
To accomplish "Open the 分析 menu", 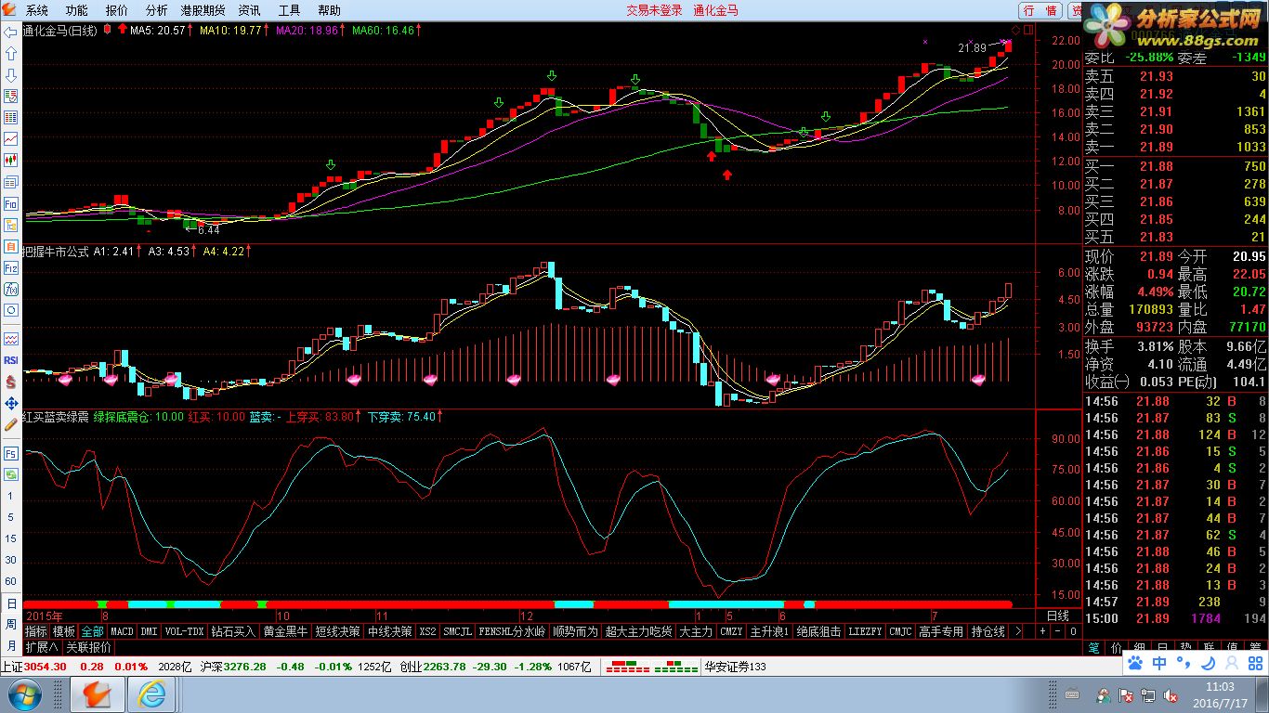I will coord(157,10).
